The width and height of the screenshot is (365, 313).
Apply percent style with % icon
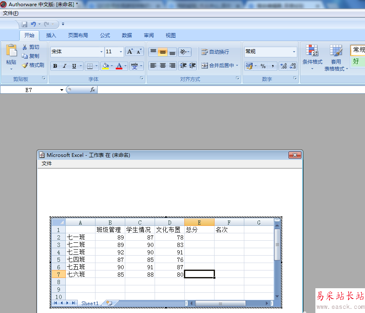click(263, 66)
